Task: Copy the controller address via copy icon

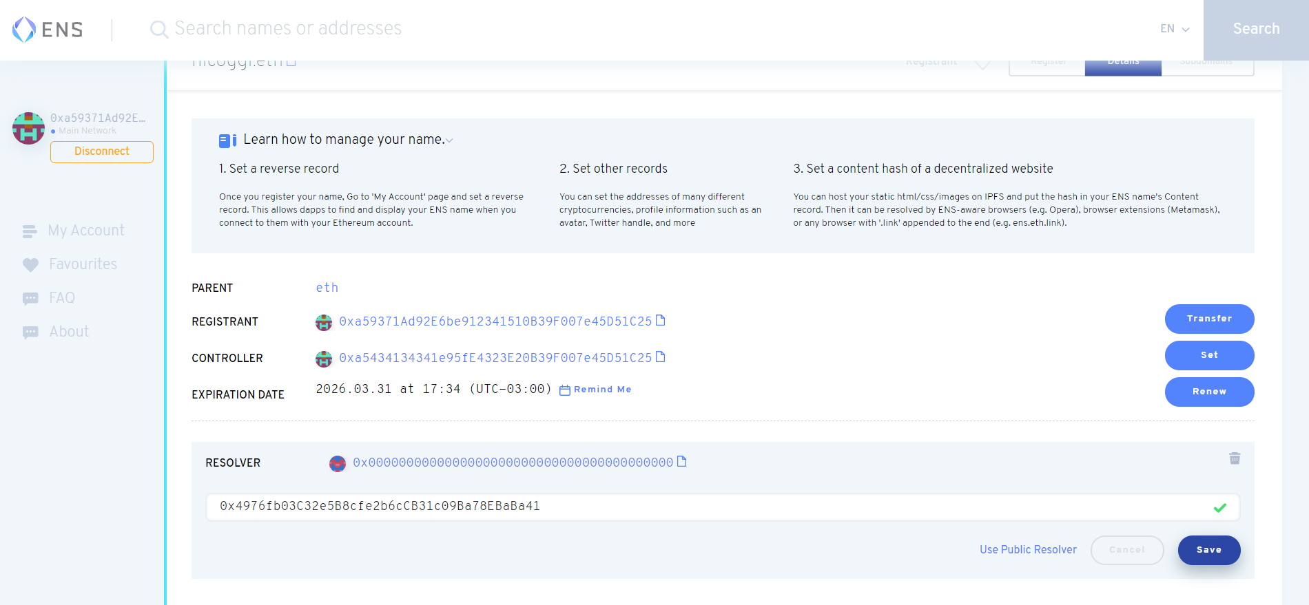Action: [660, 357]
